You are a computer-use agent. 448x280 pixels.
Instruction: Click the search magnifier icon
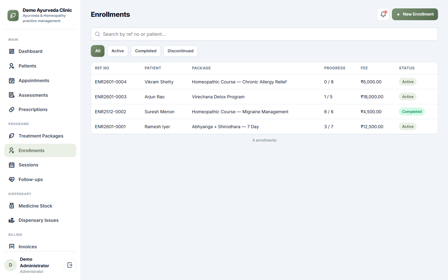tap(97, 34)
